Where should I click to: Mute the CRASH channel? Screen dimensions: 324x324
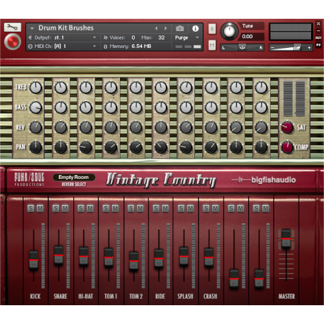pos(215,209)
